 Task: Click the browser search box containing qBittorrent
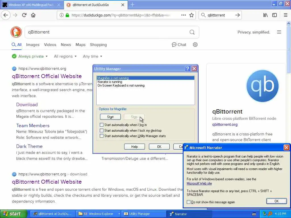click(220, 15)
